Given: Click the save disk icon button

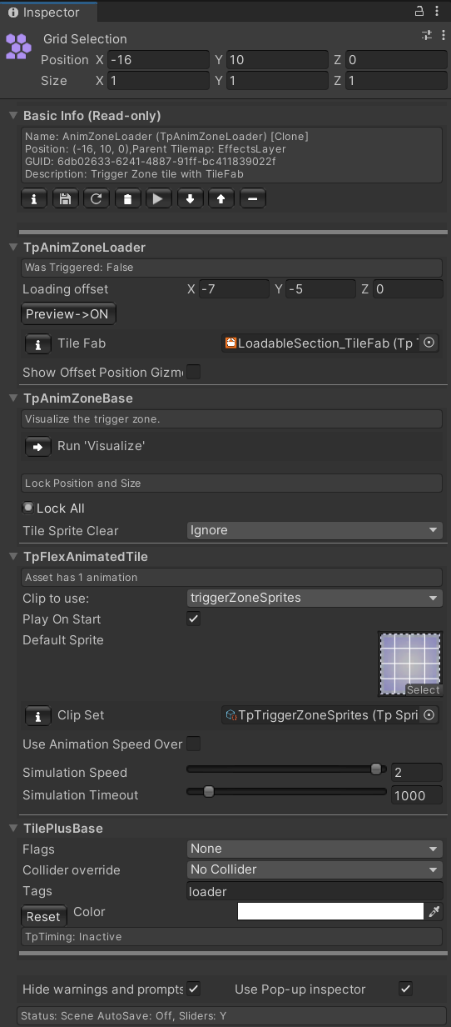Looking at the screenshot, I should tap(65, 199).
